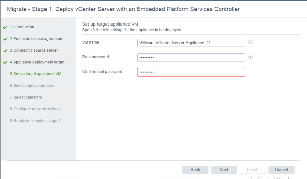Click the info icon beside Root password
307x179 pixels.
(x=250, y=57)
